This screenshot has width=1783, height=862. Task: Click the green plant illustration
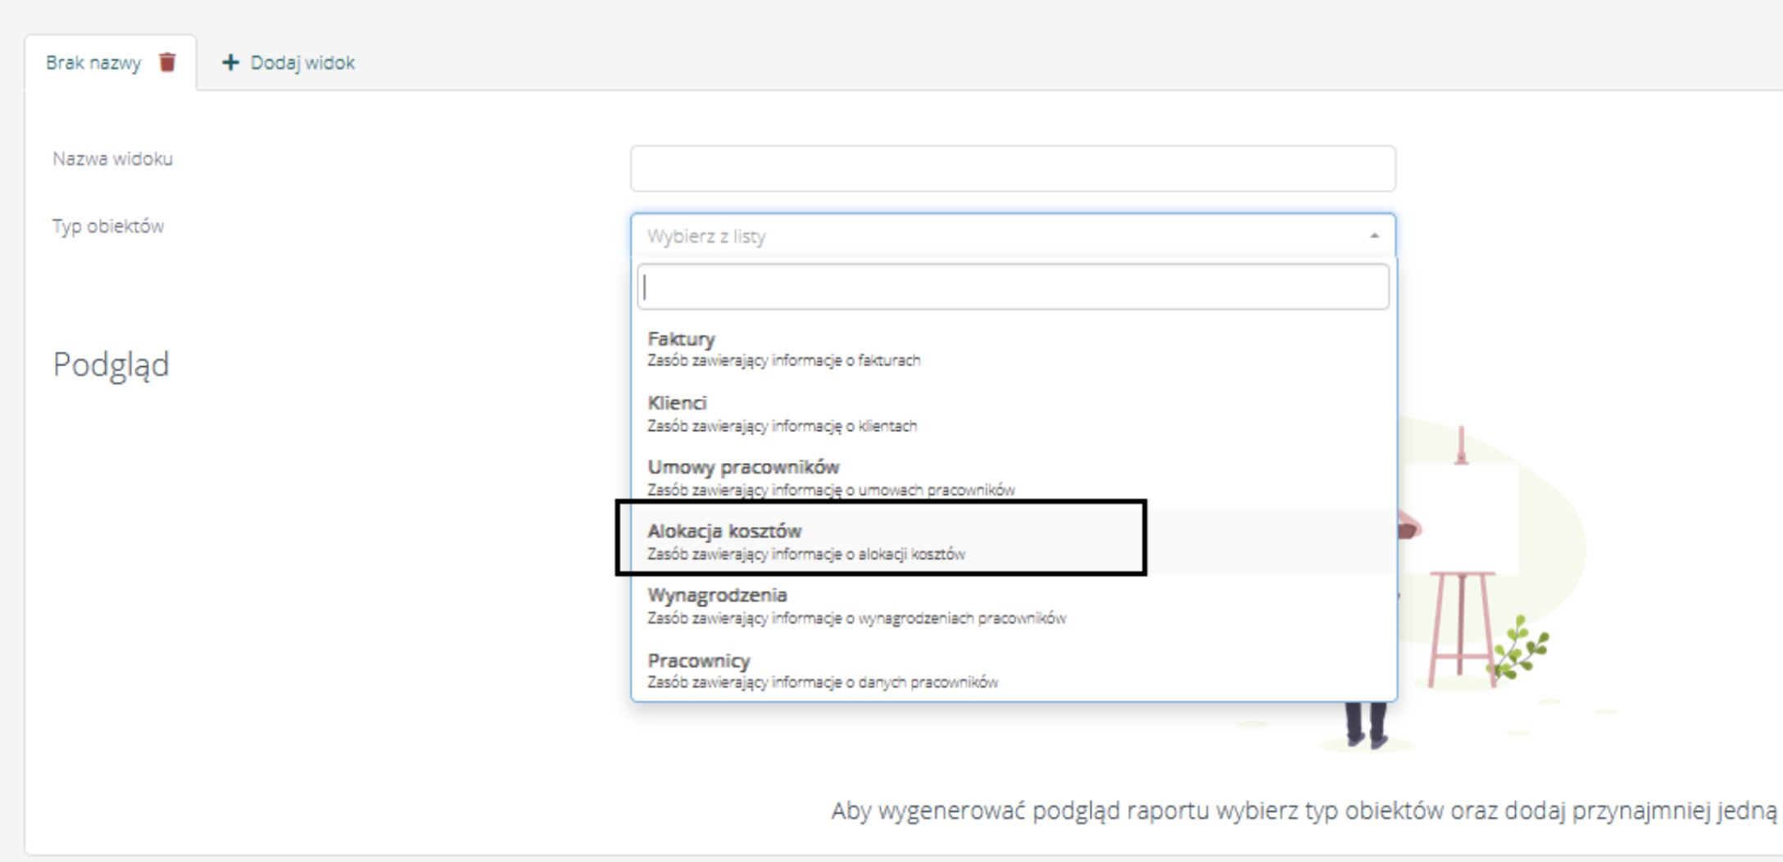[1521, 647]
